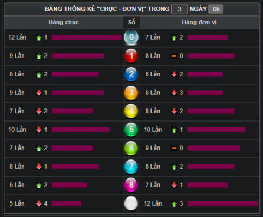Click the number 0 ball icon
This screenshot has width=263, height=217.
(x=131, y=37)
